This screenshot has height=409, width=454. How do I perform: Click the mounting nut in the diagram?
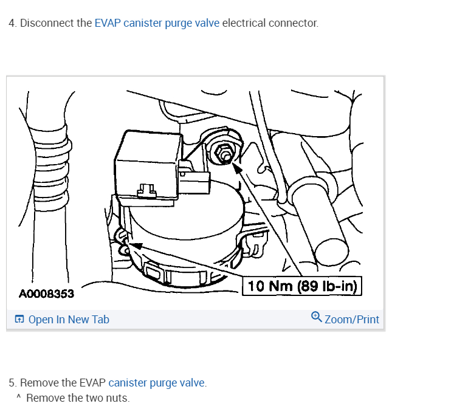(x=224, y=153)
